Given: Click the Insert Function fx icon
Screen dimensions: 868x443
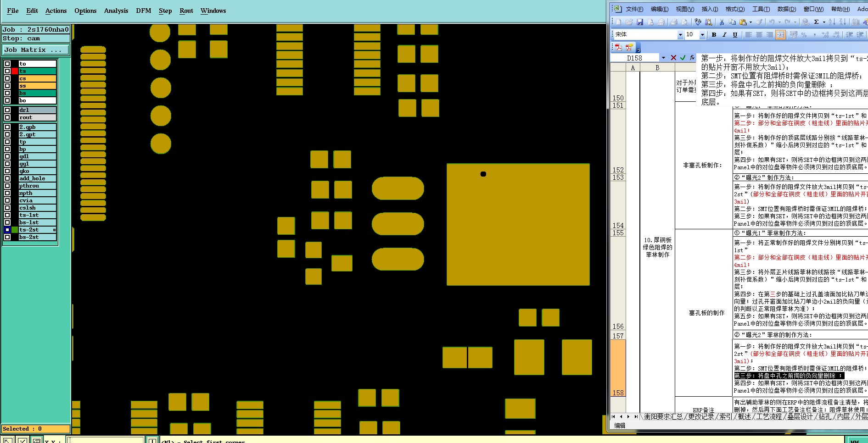Looking at the screenshot, I should click(692, 58).
